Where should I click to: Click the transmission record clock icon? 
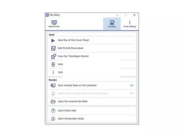[53, 56]
